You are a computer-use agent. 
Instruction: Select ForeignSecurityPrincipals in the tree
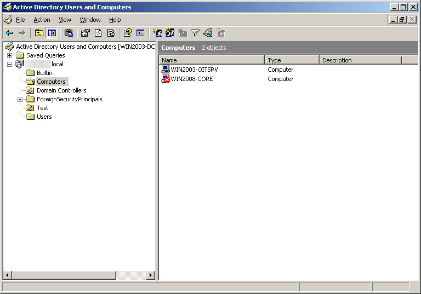[x=70, y=99]
